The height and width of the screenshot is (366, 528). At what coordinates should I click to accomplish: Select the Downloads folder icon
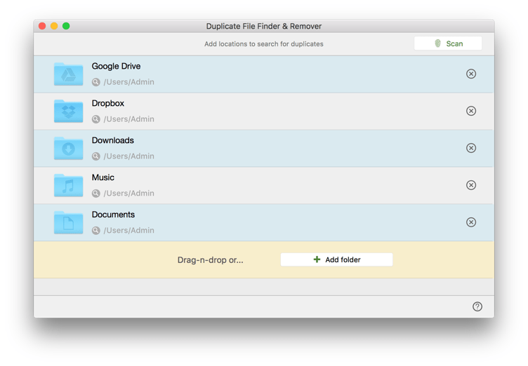point(68,148)
